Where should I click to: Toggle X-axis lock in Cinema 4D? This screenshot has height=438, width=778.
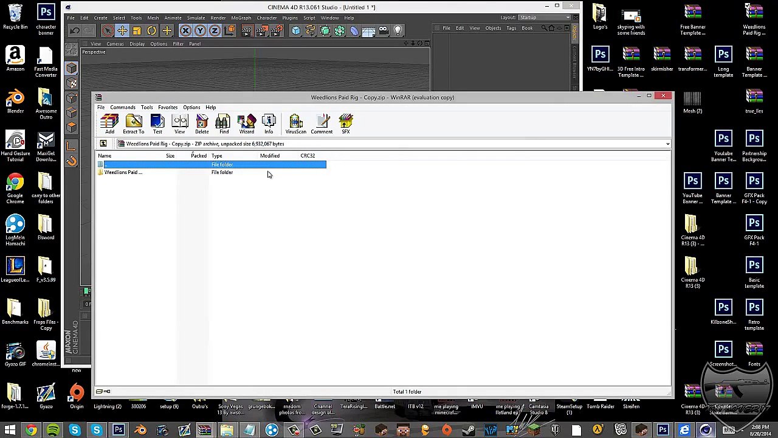pyautogui.click(x=185, y=30)
